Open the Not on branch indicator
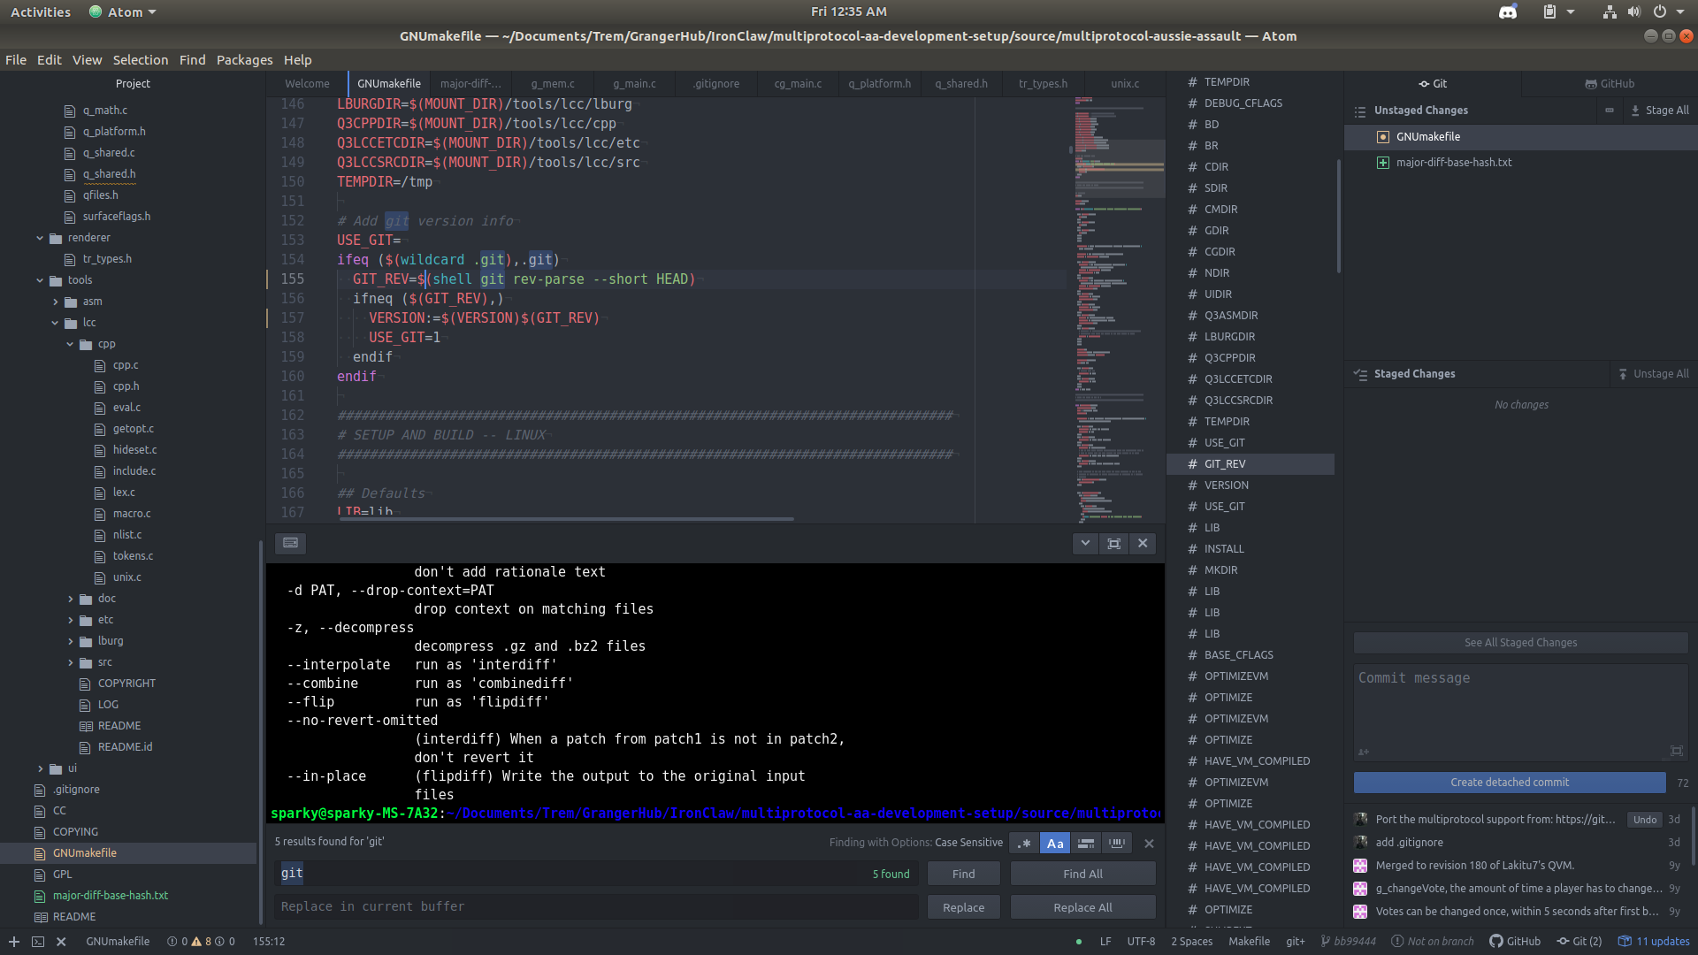This screenshot has width=1698, height=955. tap(1433, 942)
